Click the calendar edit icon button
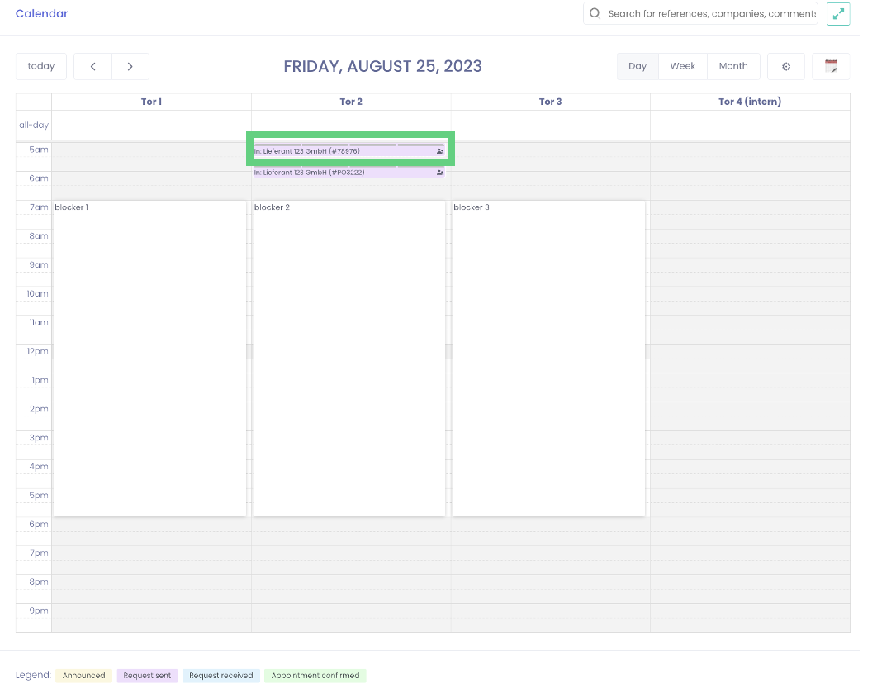 tap(831, 67)
